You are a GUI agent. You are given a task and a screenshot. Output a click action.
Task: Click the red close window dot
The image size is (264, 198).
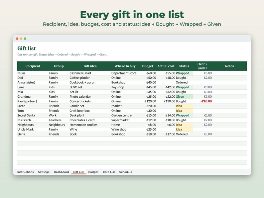point(17,39)
